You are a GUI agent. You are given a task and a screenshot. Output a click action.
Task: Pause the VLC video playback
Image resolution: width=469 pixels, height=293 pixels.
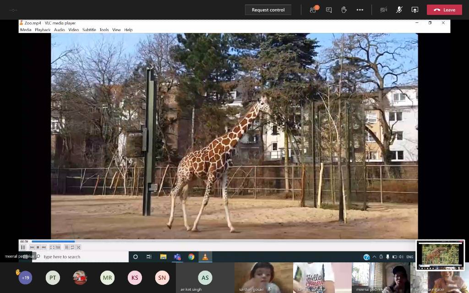tap(23, 247)
